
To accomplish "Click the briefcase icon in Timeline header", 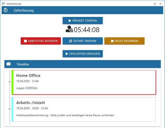I will tap(8, 64).
